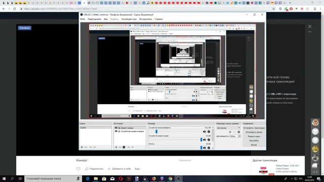
Task: Add a new source with the plus icon
Action: point(116,147)
